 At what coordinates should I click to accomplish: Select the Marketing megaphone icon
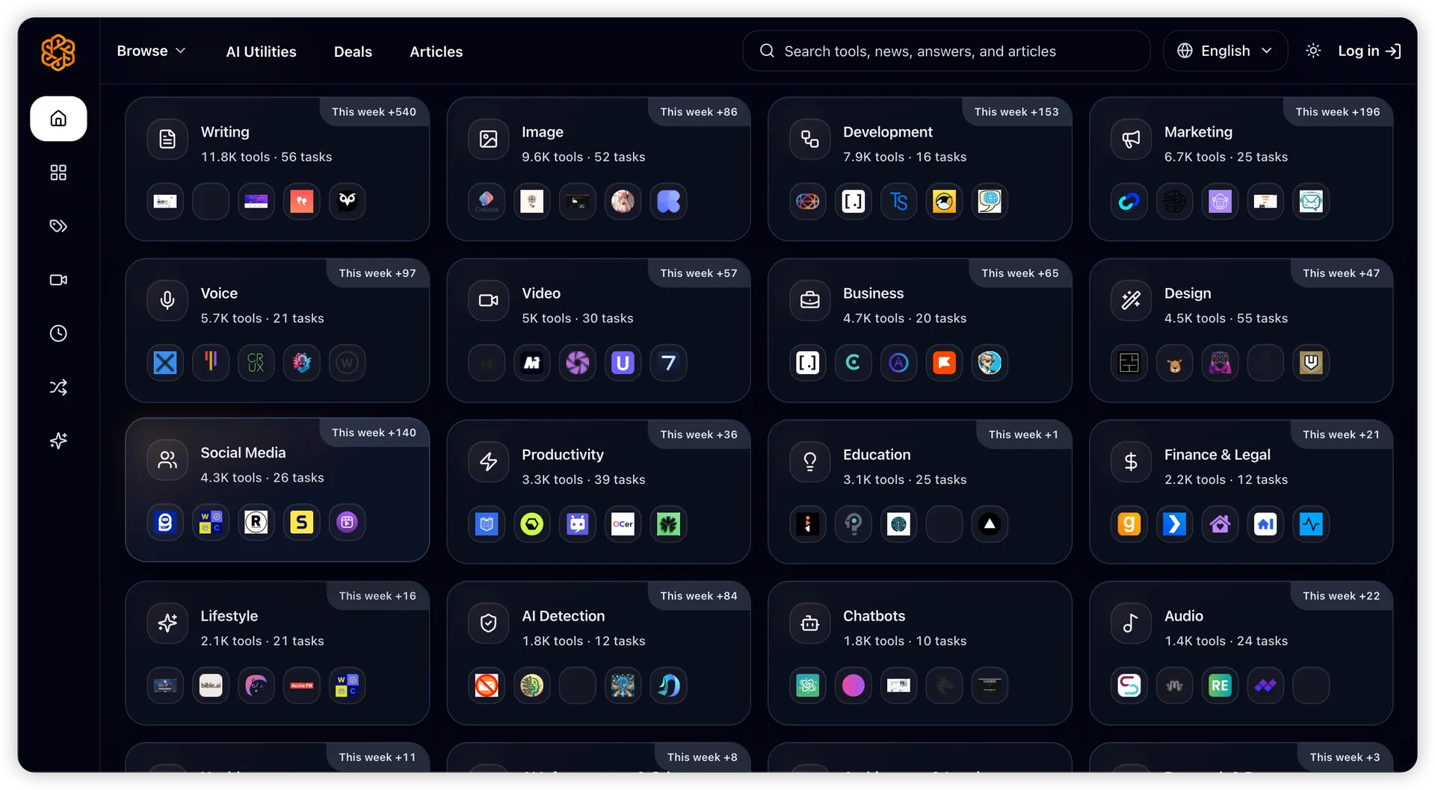(x=1131, y=139)
